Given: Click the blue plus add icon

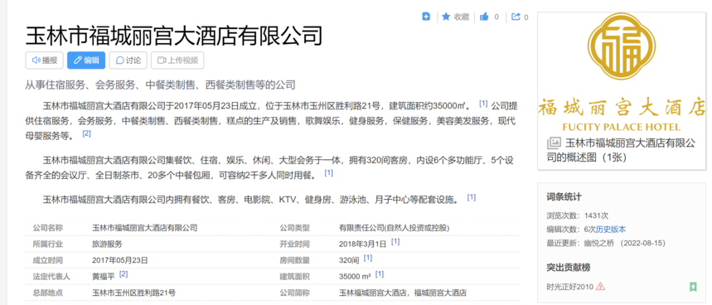Looking at the screenshot, I should (x=426, y=17).
